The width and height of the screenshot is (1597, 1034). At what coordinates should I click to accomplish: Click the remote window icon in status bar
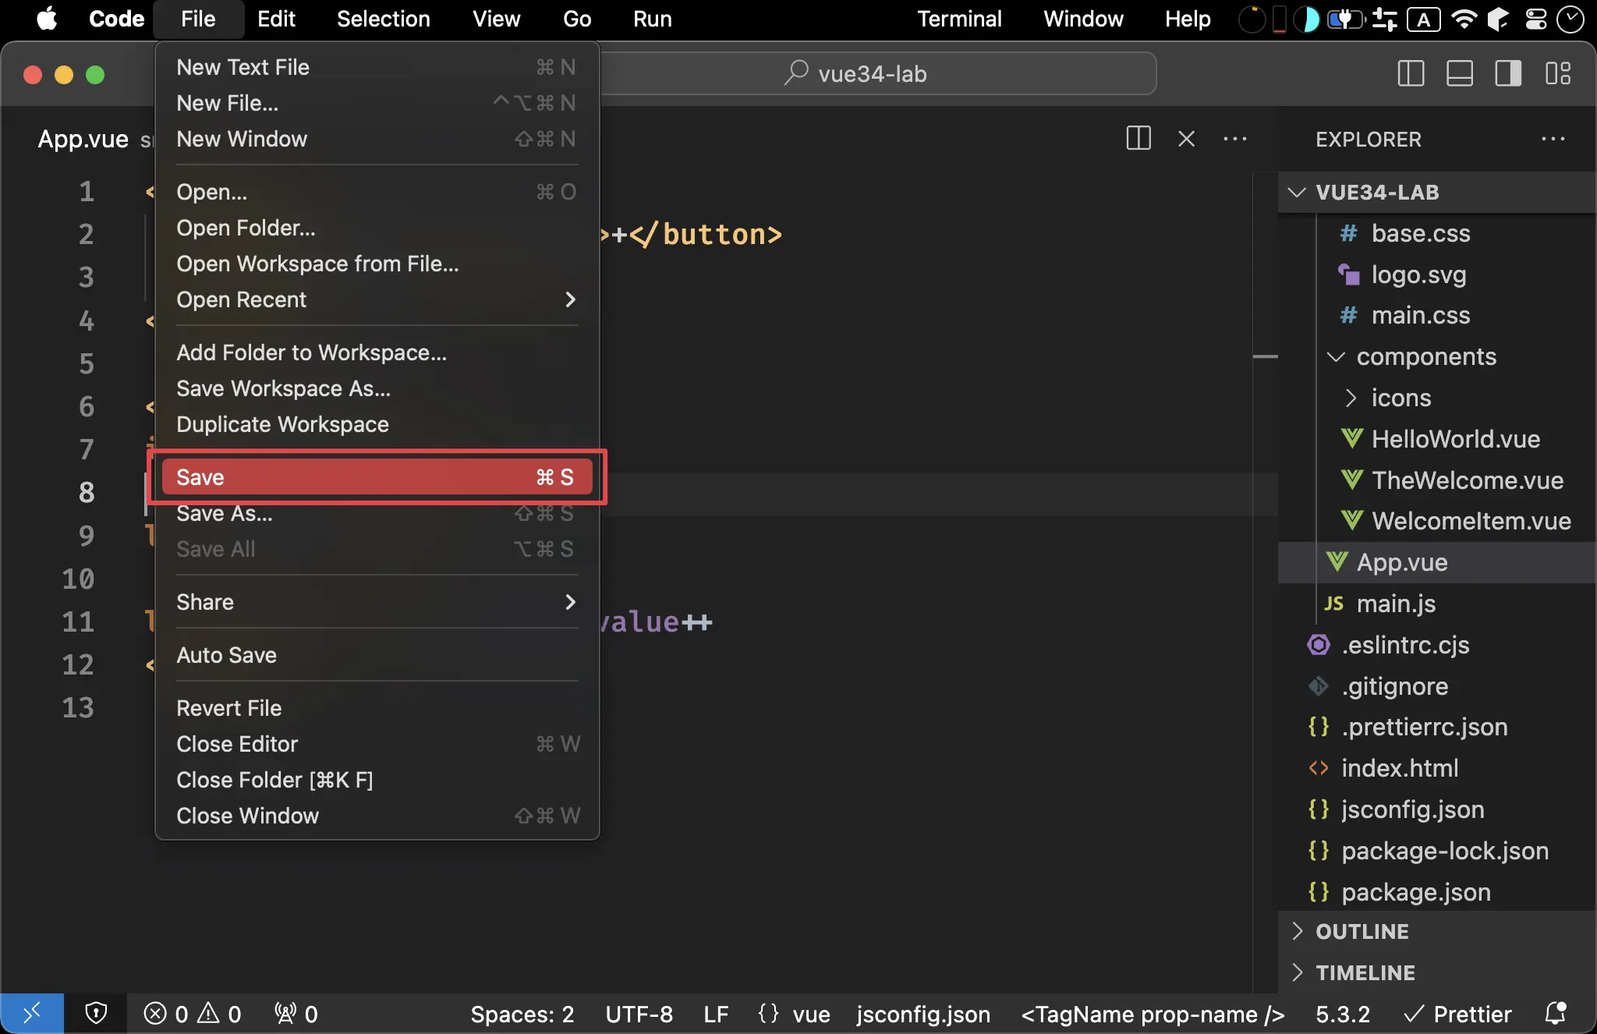click(x=32, y=1014)
